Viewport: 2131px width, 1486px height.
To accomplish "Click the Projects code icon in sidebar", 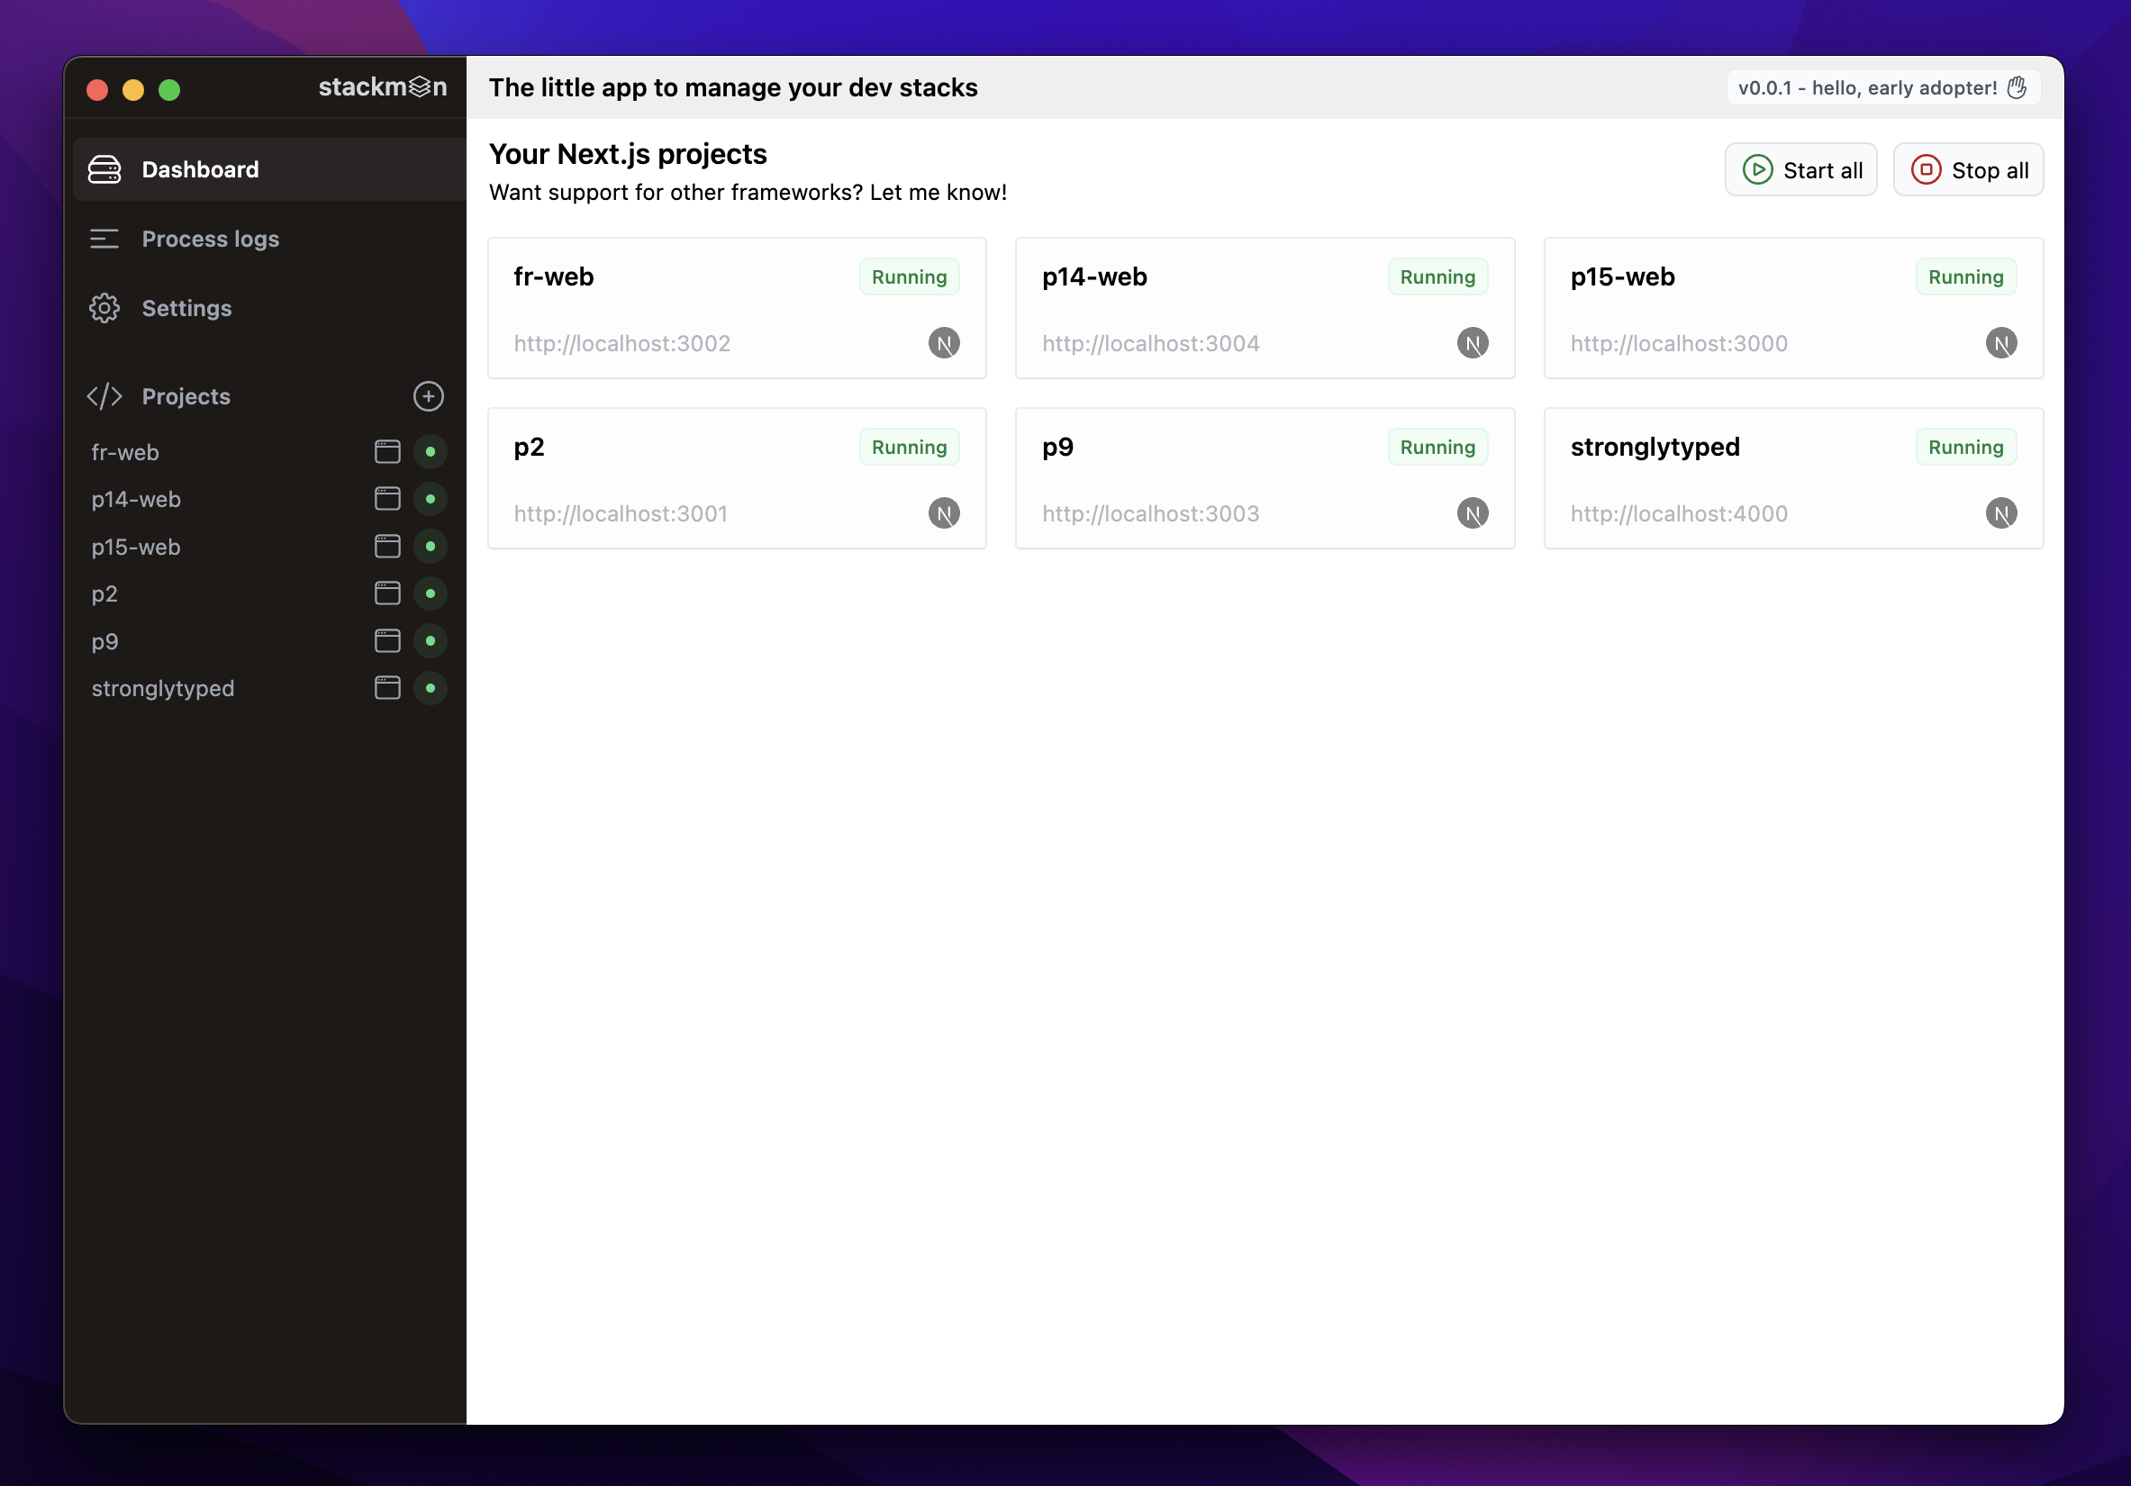I will click(104, 396).
